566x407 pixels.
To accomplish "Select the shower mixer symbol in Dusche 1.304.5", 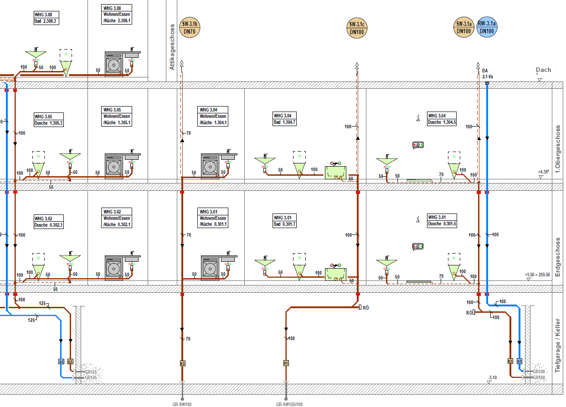I will [x=417, y=146].
